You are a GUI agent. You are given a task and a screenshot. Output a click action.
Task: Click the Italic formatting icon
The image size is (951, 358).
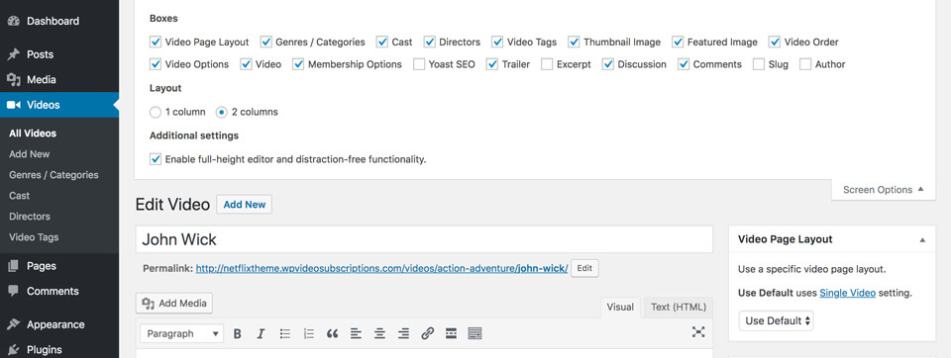click(x=261, y=333)
